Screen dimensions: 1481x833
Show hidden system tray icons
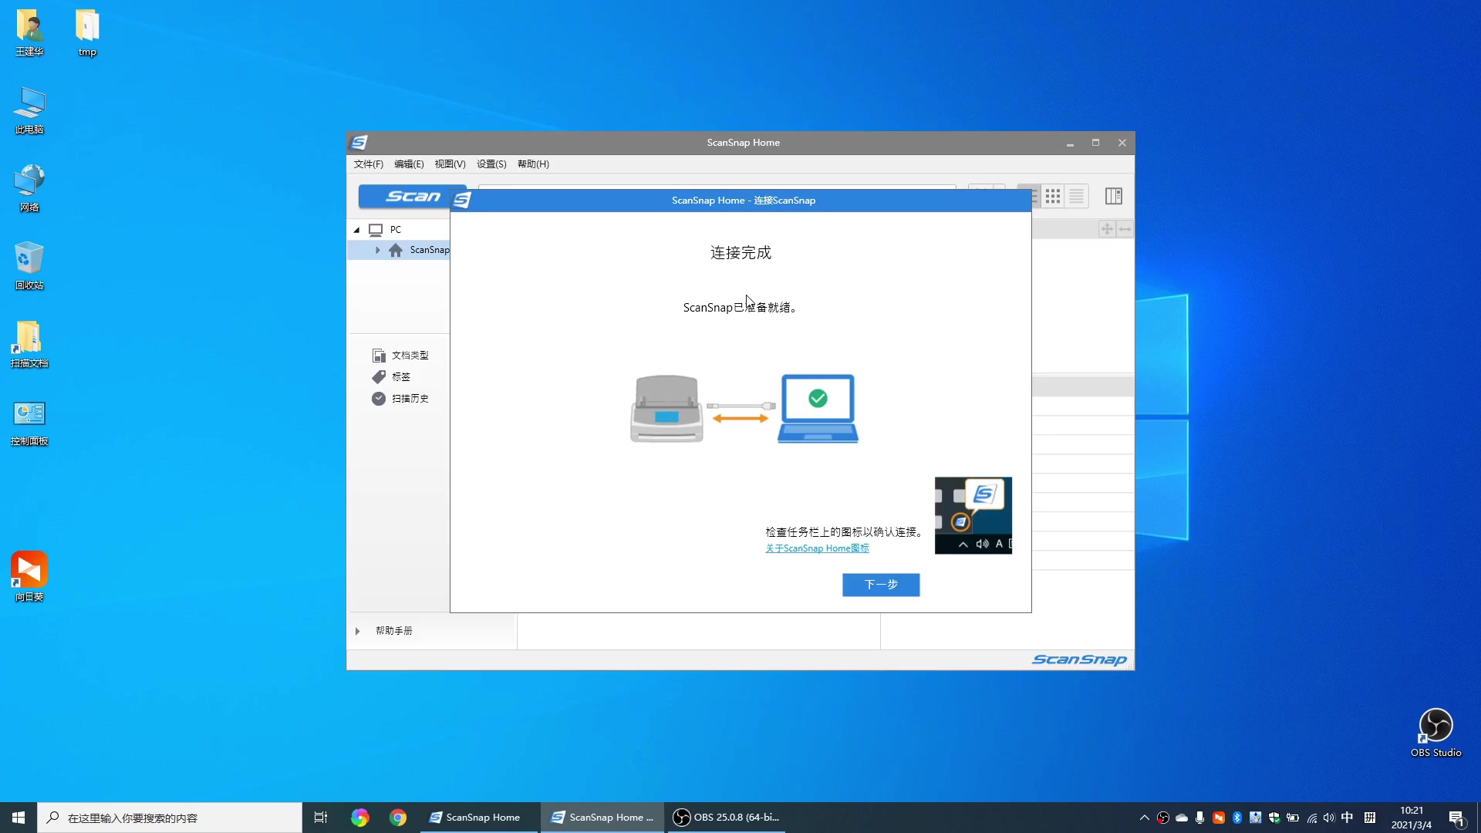coord(1145,818)
